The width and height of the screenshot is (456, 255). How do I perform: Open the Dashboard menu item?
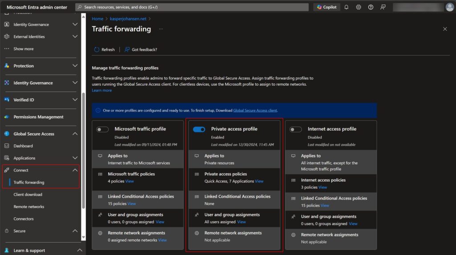pyautogui.click(x=23, y=146)
